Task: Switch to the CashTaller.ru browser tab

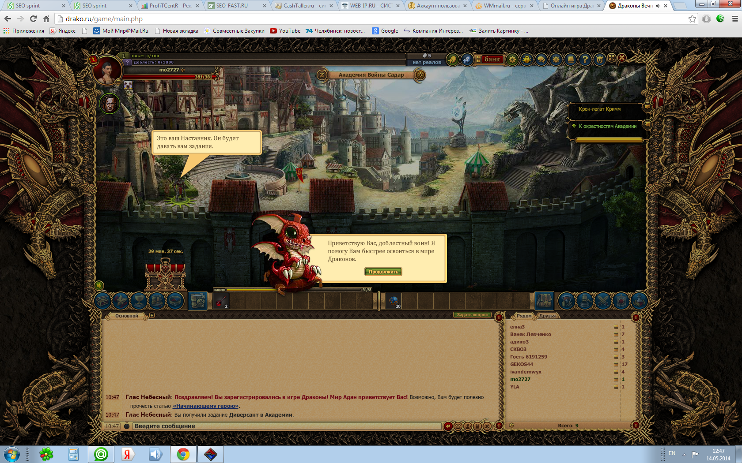Action: (304, 6)
